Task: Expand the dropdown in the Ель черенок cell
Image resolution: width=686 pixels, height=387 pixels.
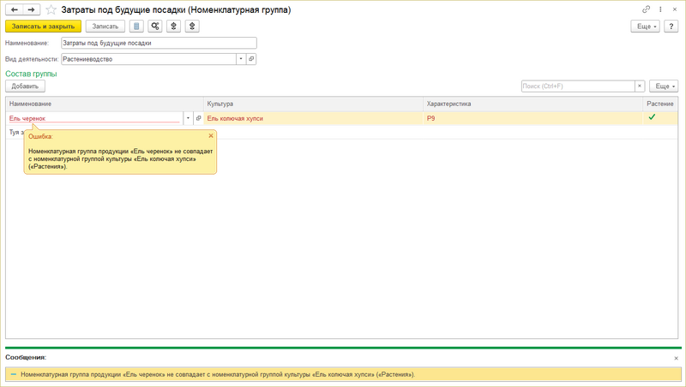Action: click(188, 118)
